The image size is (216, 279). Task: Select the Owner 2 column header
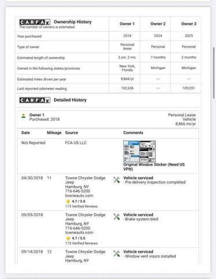point(158,24)
